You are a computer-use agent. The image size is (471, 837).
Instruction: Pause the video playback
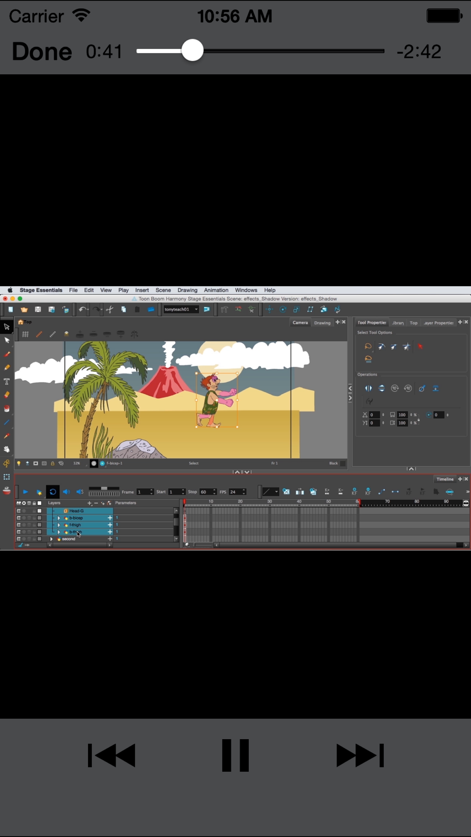[x=235, y=755]
